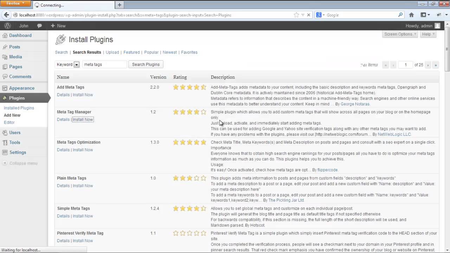The image size is (450, 253).
Task: Go to browser home page icon
Action: [x=411, y=15]
